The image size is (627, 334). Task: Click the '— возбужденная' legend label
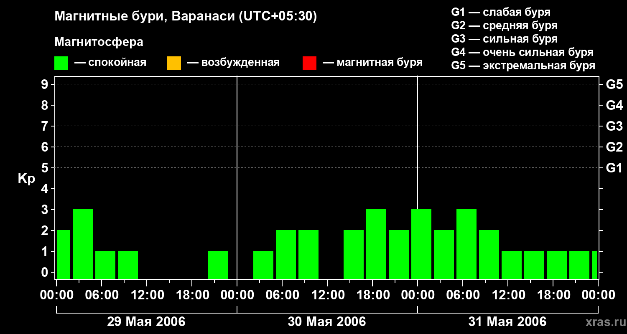click(x=233, y=63)
